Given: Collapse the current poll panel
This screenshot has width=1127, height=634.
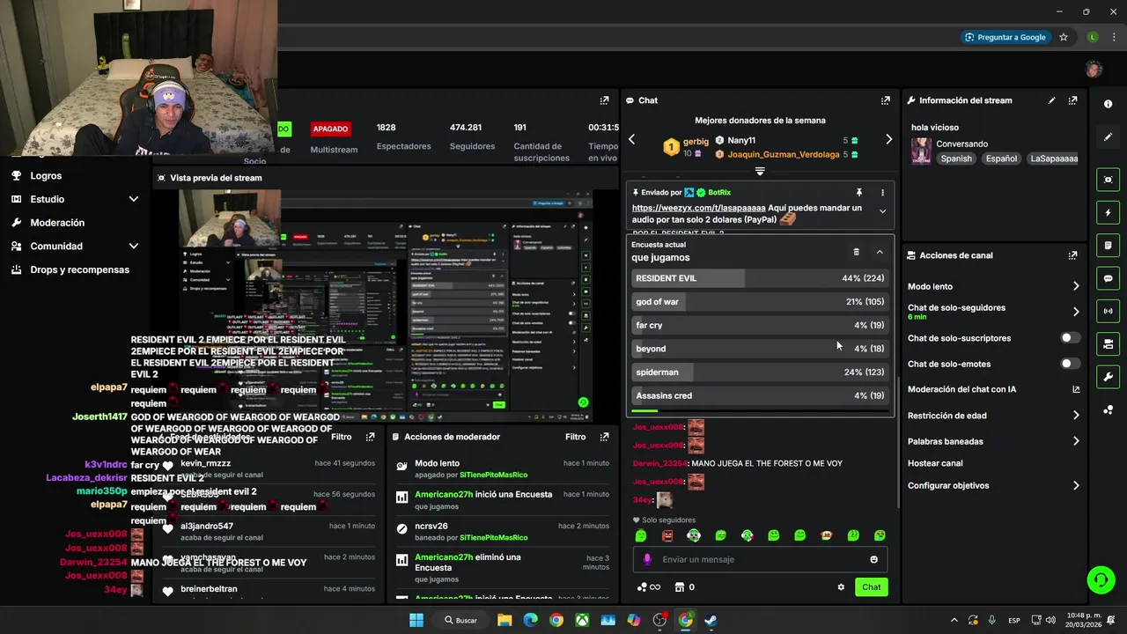Looking at the screenshot, I should point(880,252).
